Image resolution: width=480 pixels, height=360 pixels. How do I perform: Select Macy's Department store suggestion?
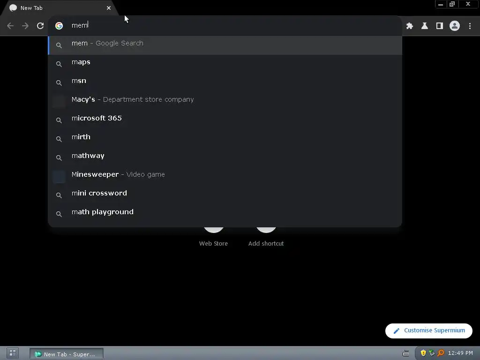(225, 101)
